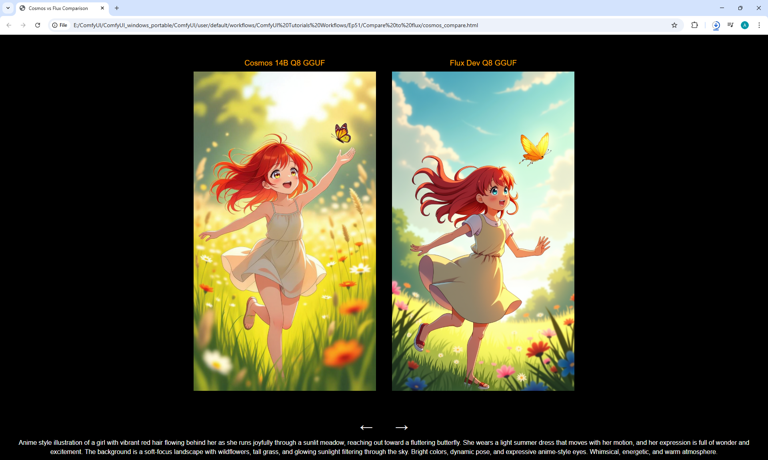This screenshot has height=460, width=768.
Task: Select the Cosmos vs Flux Comparison tab
Action: pos(58,8)
